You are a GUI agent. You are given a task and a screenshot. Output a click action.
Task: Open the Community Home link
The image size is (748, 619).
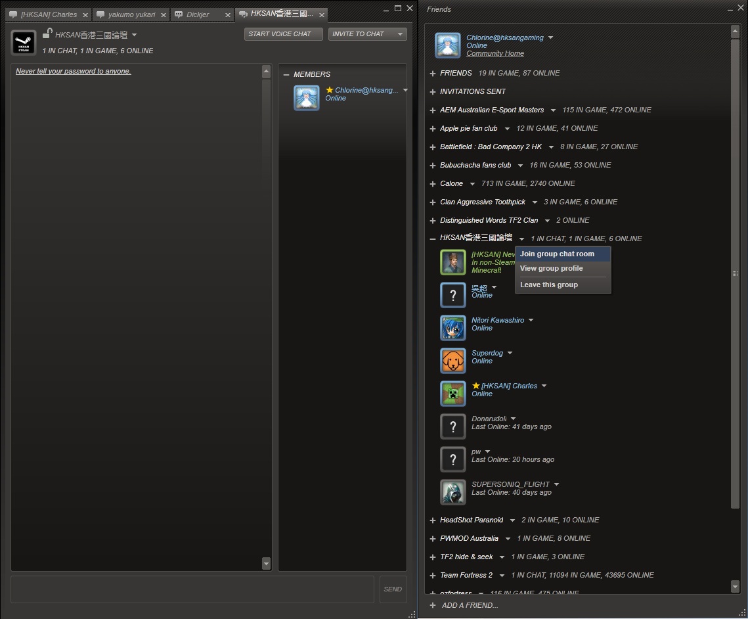click(x=495, y=53)
